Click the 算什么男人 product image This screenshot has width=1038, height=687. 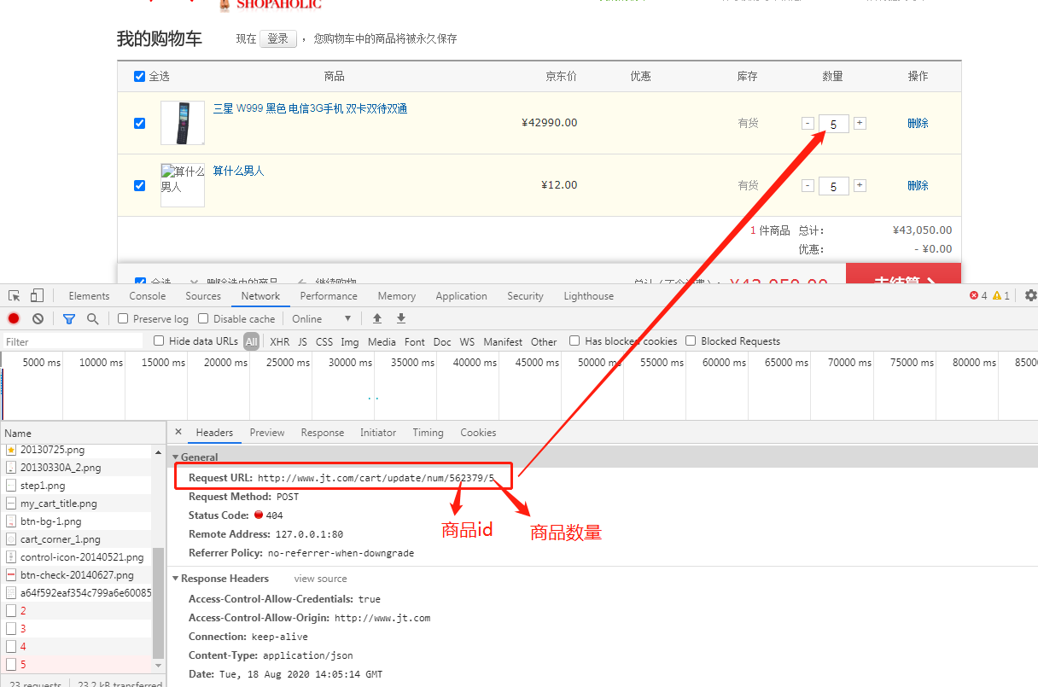point(183,185)
